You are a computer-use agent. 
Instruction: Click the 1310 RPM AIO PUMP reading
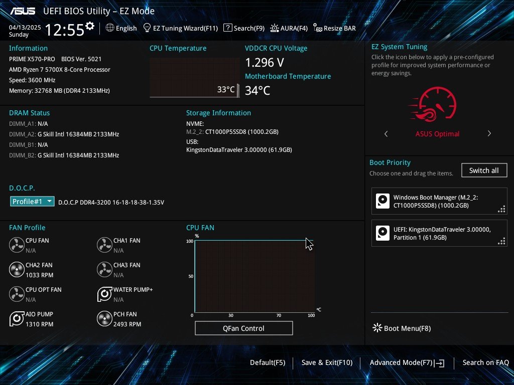click(x=39, y=324)
